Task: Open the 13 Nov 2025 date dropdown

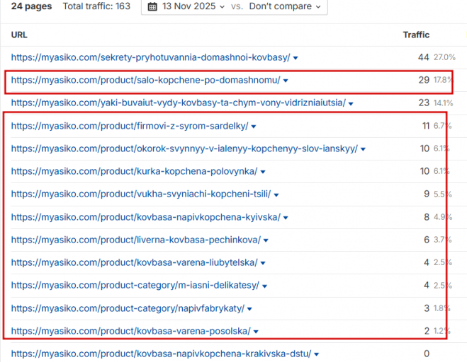Action: click(x=193, y=6)
